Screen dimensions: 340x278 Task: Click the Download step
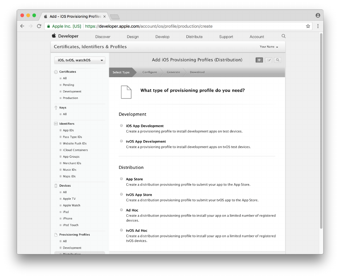coord(197,72)
